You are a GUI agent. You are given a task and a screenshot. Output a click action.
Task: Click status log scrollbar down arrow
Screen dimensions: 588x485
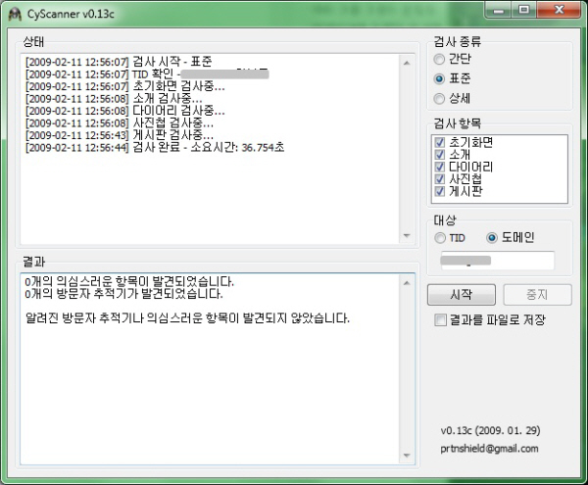coord(407,236)
